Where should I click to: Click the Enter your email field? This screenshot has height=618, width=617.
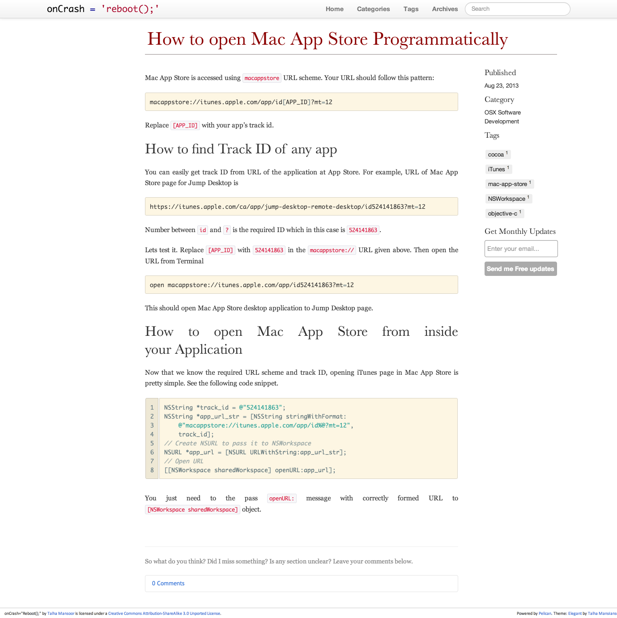pyautogui.click(x=521, y=249)
